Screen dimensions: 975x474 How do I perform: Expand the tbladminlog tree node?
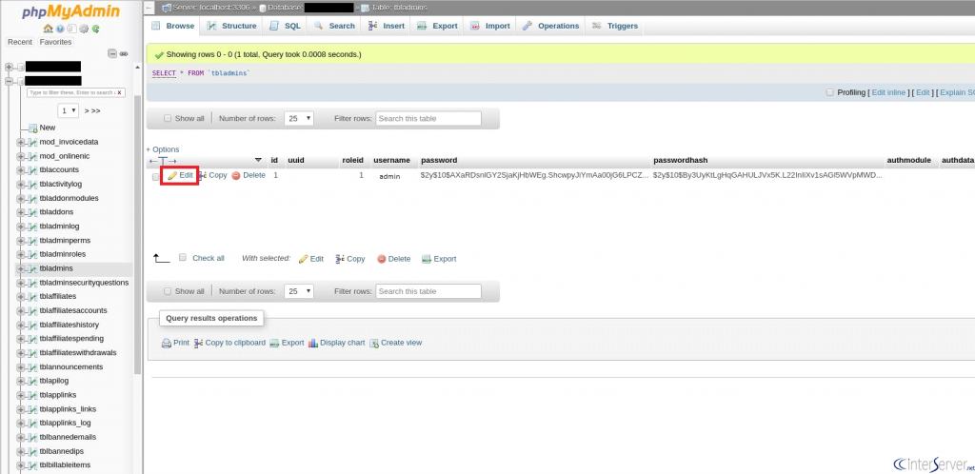(21, 227)
